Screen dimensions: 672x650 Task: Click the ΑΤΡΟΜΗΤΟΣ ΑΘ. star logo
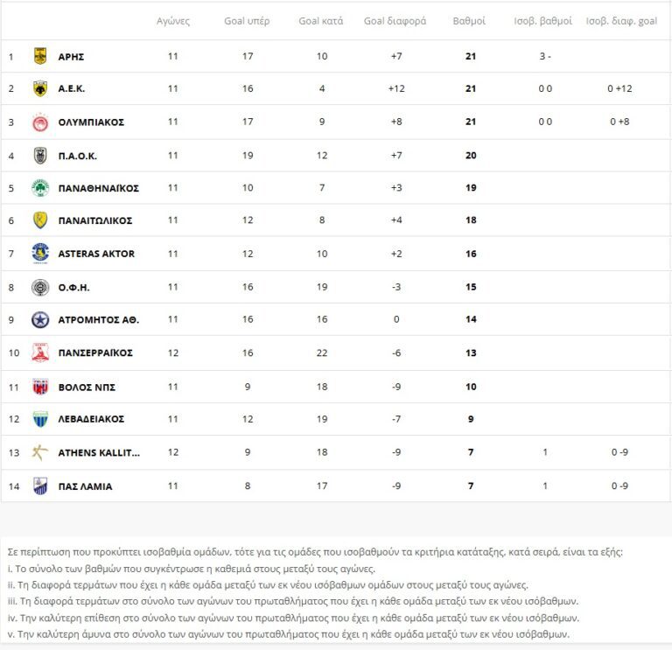point(39,320)
